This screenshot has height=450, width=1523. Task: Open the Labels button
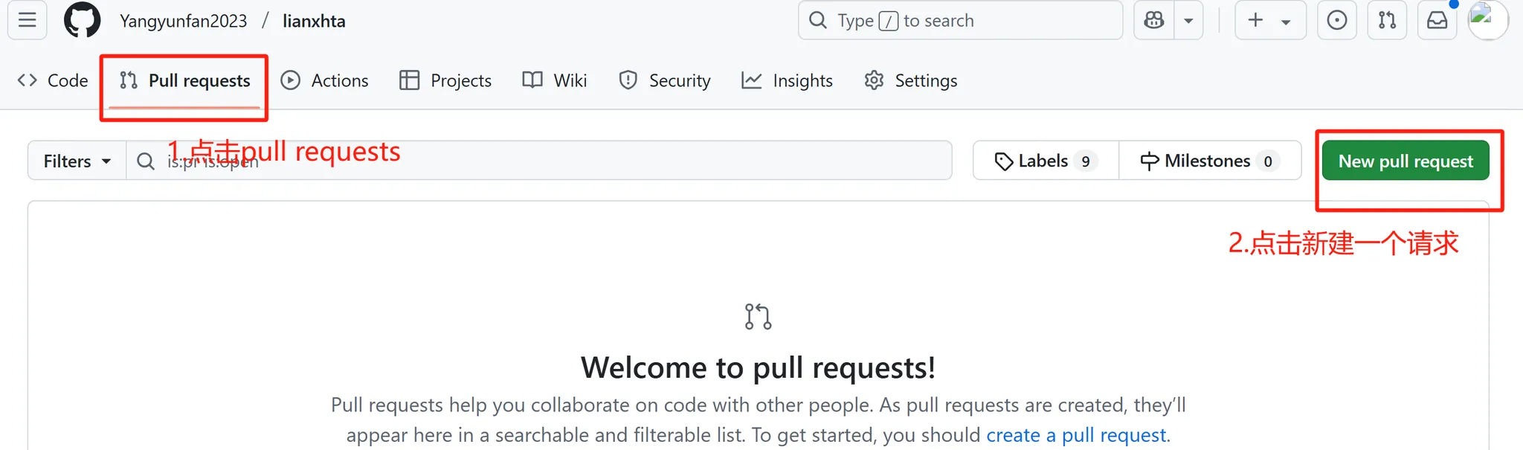1046,161
